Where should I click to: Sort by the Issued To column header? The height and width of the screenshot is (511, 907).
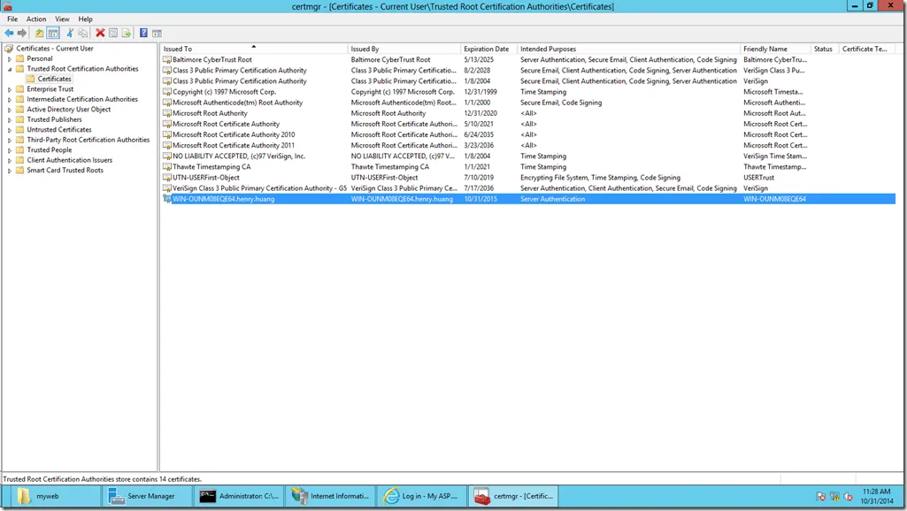254,49
